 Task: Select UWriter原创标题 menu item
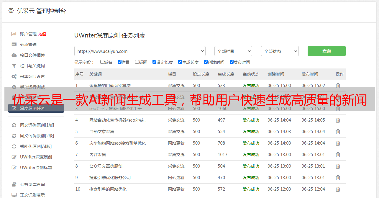click(x=36, y=168)
